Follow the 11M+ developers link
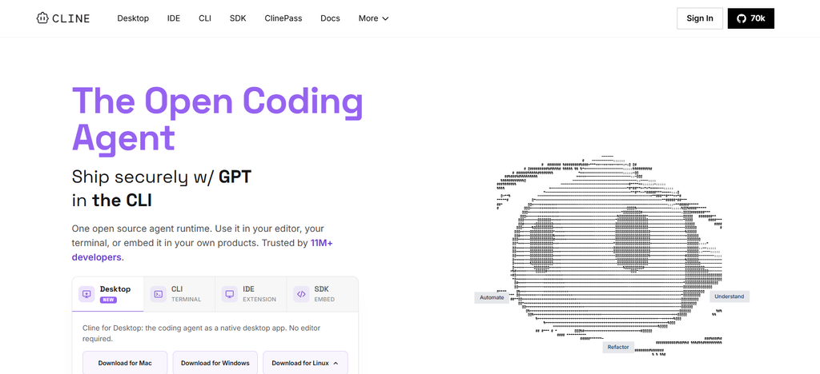The image size is (820, 374). 202,250
